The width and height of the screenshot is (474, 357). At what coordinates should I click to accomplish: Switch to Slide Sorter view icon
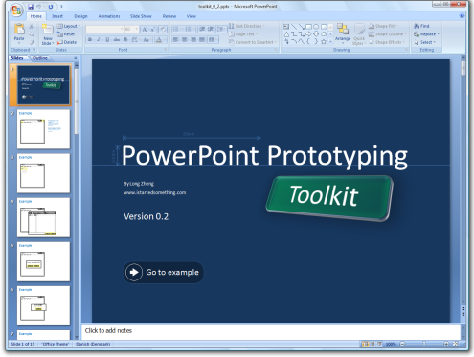[x=372, y=344]
